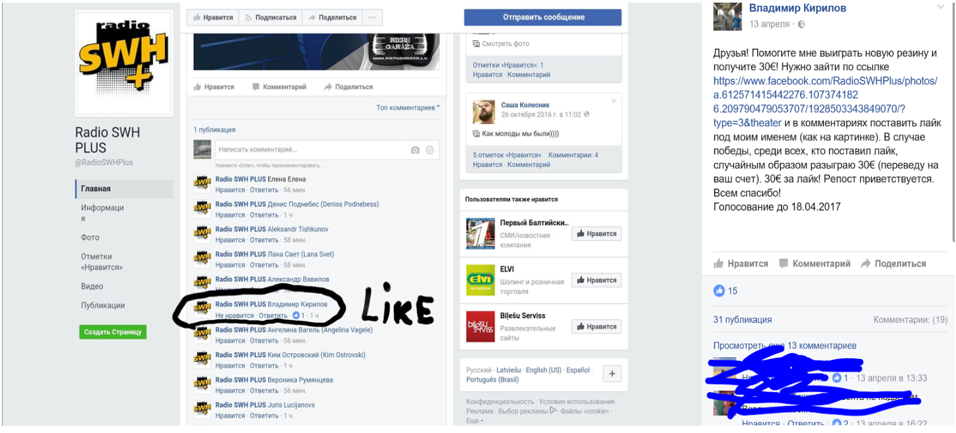Click the Поделиться arrow icon below the banner photo
This screenshot has height=433, width=956.
point(328,86)
